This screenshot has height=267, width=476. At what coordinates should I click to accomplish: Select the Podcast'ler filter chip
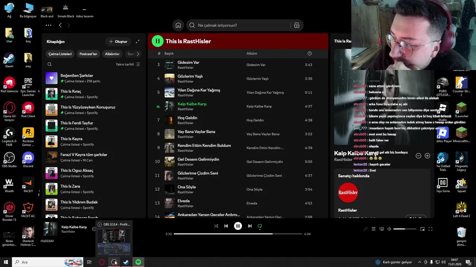coord(88,54)
